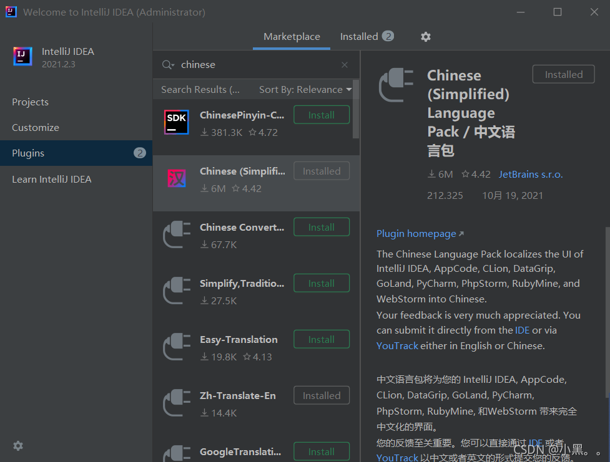Click the ChinesePinyin-C... SDK plugin icon
The width and height of the screenshot is (610, 462).
[x=177, y=122]
